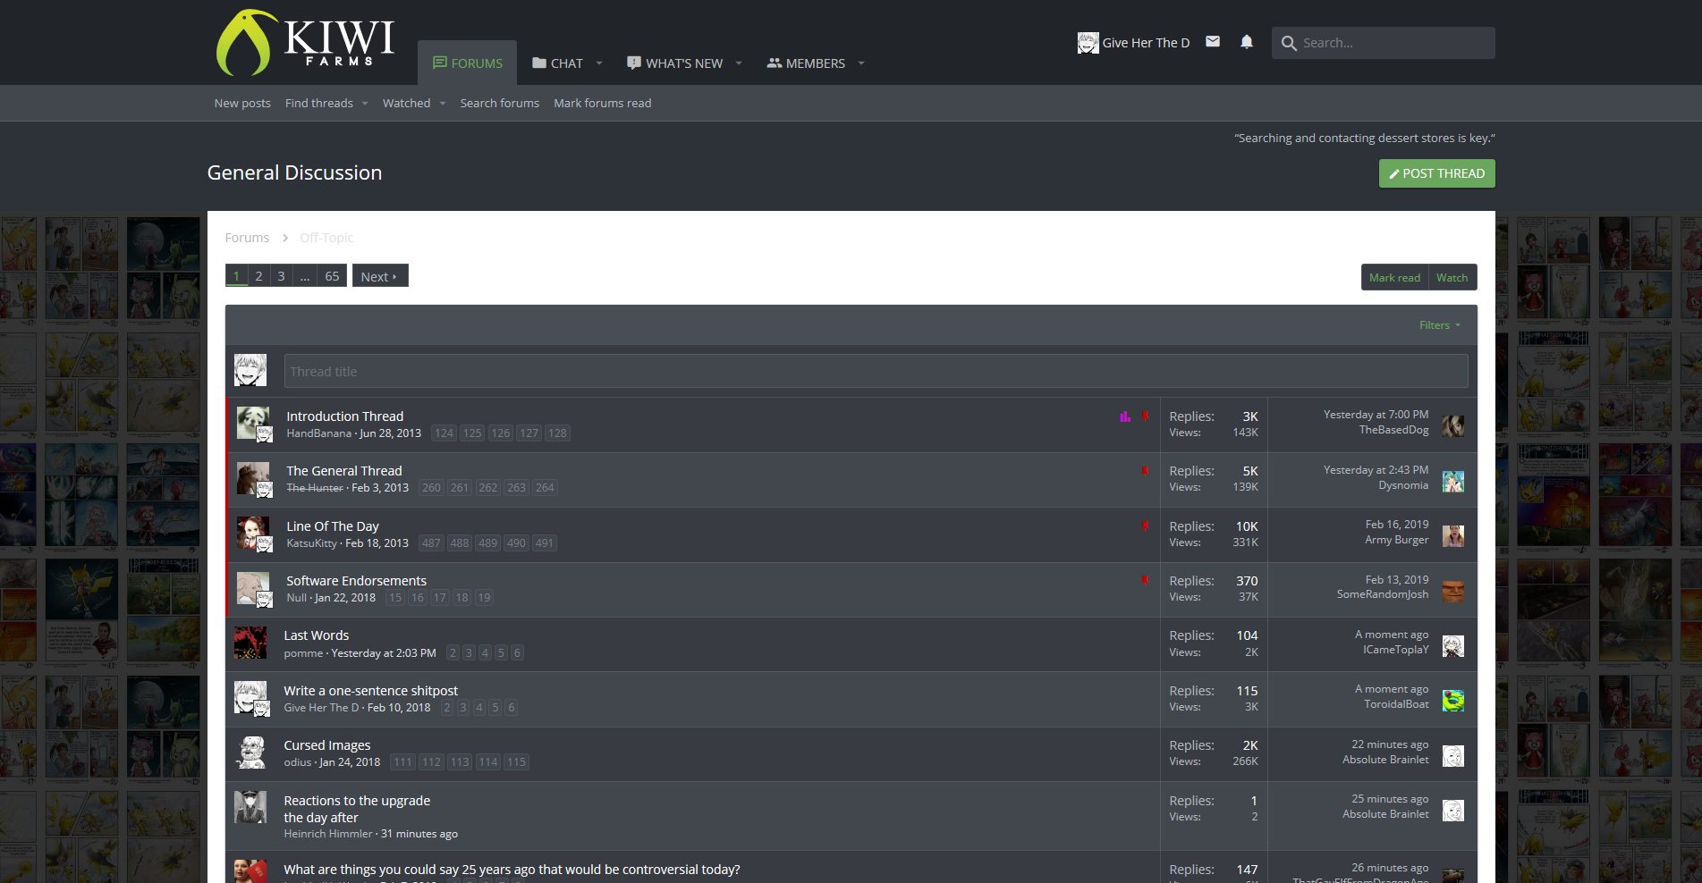
Task: Open the Filters dropdown
Action: point(1439,325)
